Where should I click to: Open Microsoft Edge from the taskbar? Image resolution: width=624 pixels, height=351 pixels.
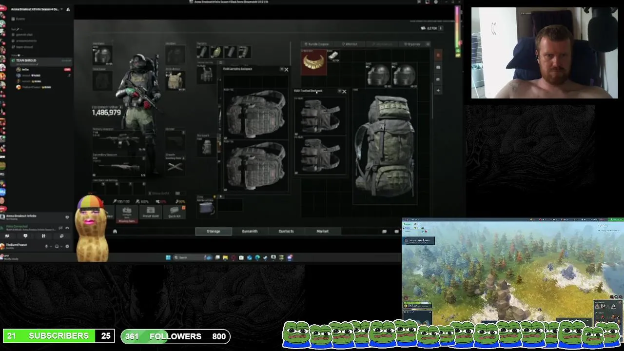(257, 257)
